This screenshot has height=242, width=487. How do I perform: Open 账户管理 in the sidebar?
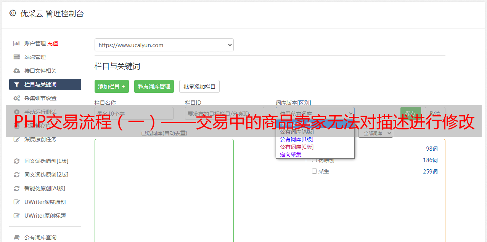(x=35, y=43)
